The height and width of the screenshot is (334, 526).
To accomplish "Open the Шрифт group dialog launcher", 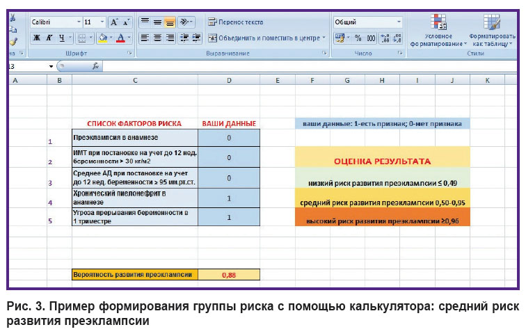I will (x=129, y=53).
